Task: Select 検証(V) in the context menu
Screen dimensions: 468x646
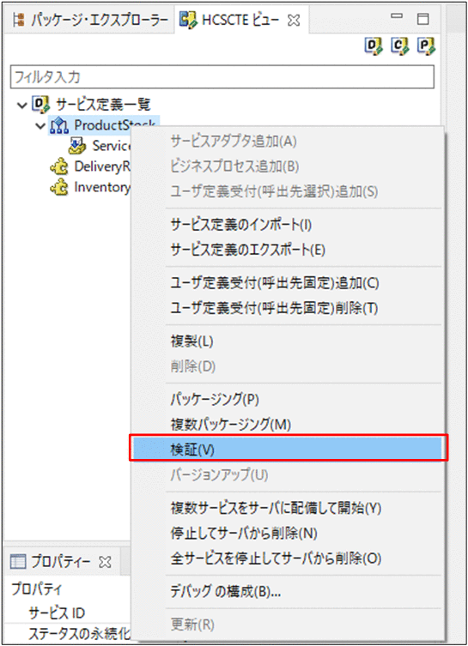Action: [x=289, y=448]
